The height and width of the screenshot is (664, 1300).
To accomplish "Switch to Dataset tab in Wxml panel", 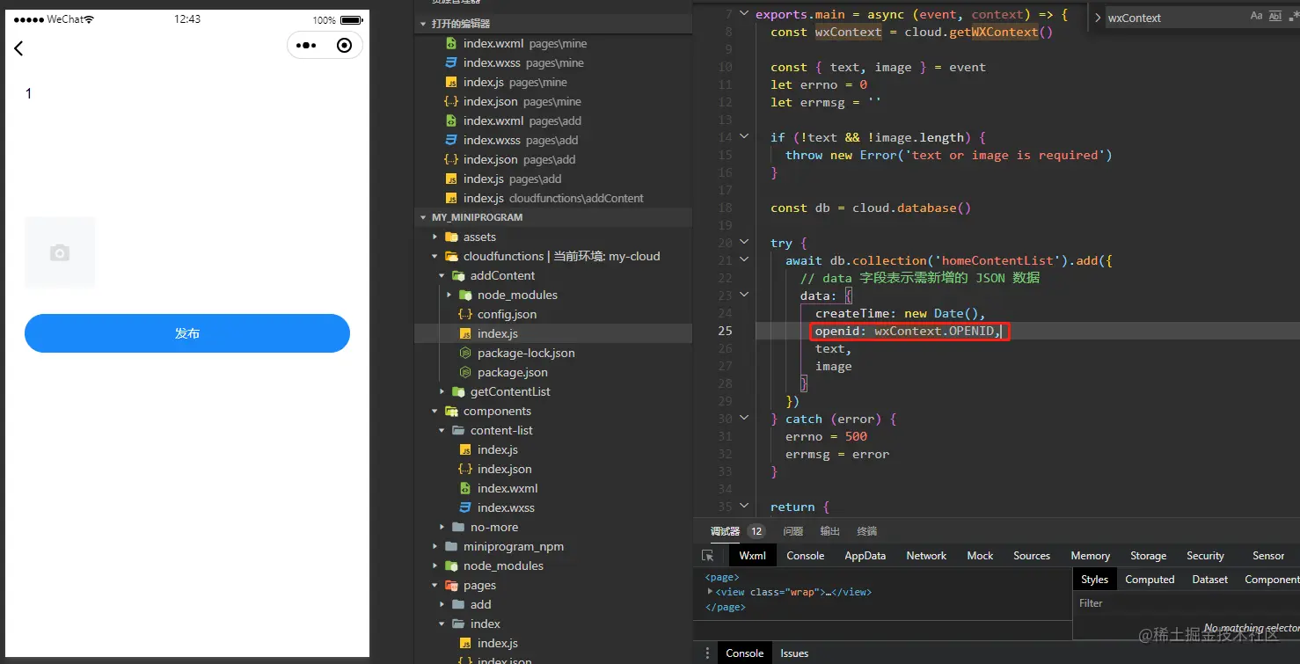I will click(1210, 580).
